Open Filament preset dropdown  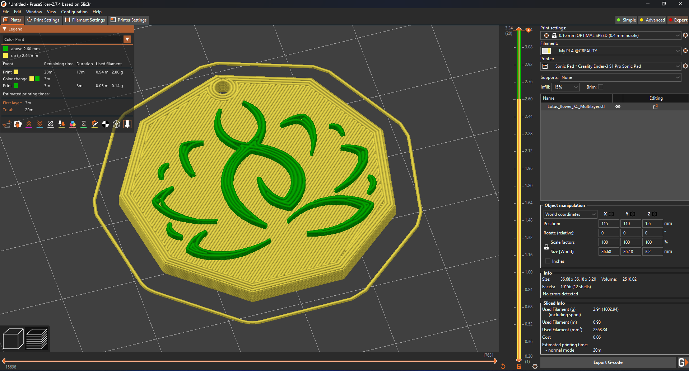(x=610, y=51)
